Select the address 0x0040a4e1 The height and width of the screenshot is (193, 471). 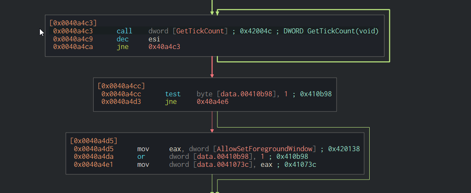pyautogui.click(x=94, y=164)
